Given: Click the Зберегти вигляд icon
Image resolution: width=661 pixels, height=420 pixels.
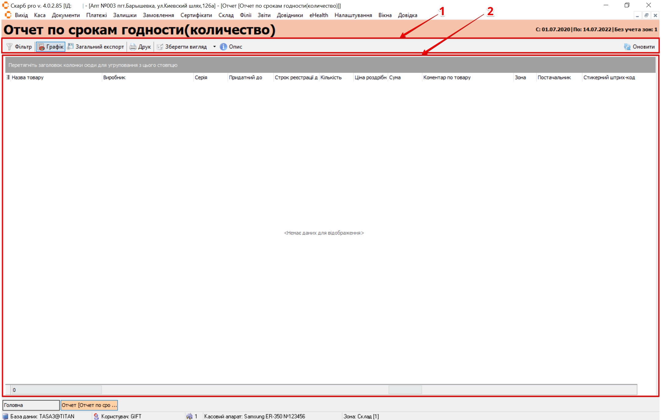Looking at the screenshot, I should pyautogui.click(x=160, y=47).
